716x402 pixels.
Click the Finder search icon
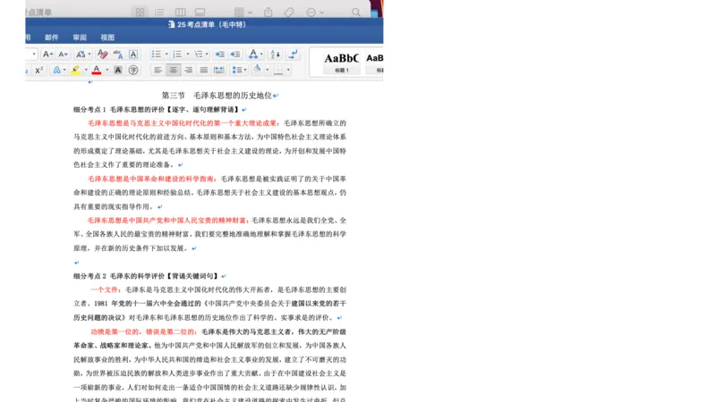pos(355,13)
